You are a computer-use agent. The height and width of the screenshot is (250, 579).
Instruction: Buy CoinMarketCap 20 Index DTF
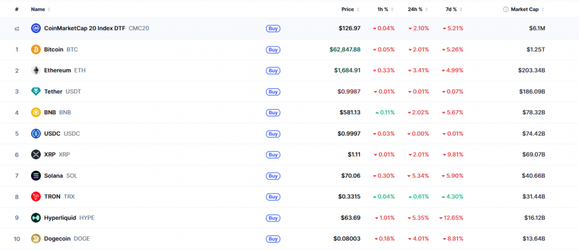click(x=273, y=28)
